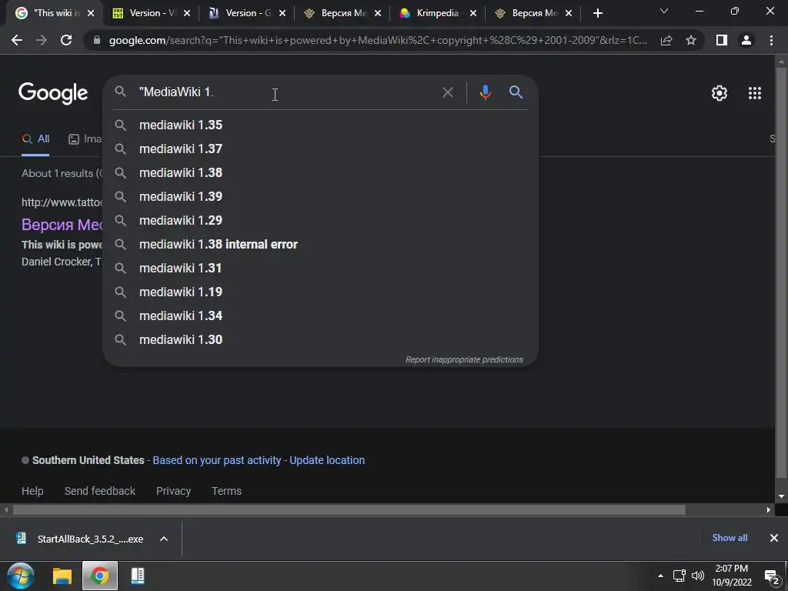Screen dimensions: 788x591
Task: Choose suggestion mediawiki 1.39
Action: click(x=320, y=196)
